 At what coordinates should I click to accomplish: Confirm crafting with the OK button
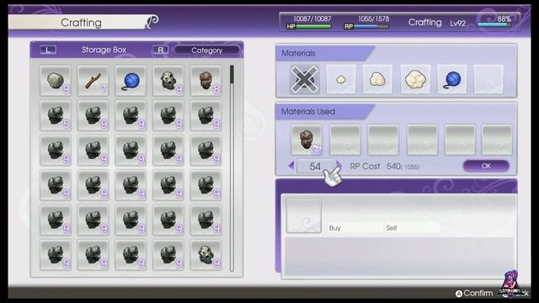click(x=486, y=166)
